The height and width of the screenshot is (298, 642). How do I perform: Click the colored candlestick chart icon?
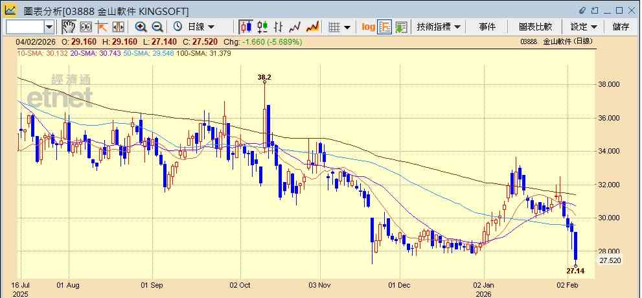tap(262, 27)
